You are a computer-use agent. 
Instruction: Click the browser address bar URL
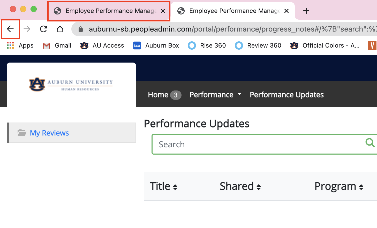click(232, 29)
